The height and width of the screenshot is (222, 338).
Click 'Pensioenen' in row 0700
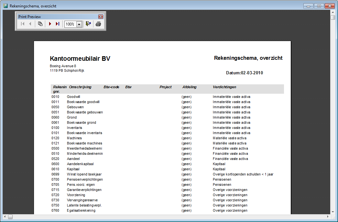[x=222, y=179]
